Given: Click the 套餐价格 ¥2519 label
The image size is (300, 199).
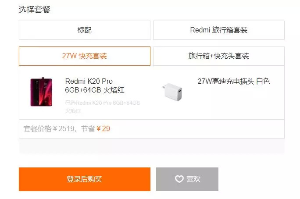Looking at the screenshot, I should (x=49, y=129).
